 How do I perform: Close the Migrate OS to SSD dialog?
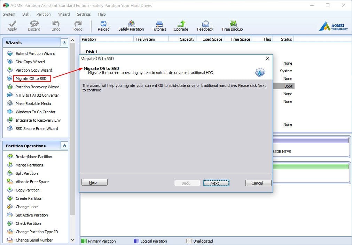(x=267, y=59)
